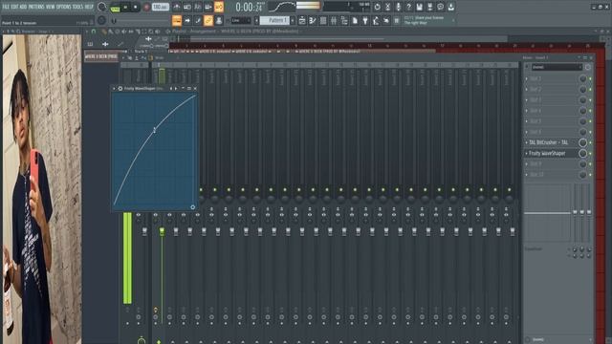Open the piano roll view icon
Image resolution: width=612 pixels, height=344 pixels.
[313, 20]
